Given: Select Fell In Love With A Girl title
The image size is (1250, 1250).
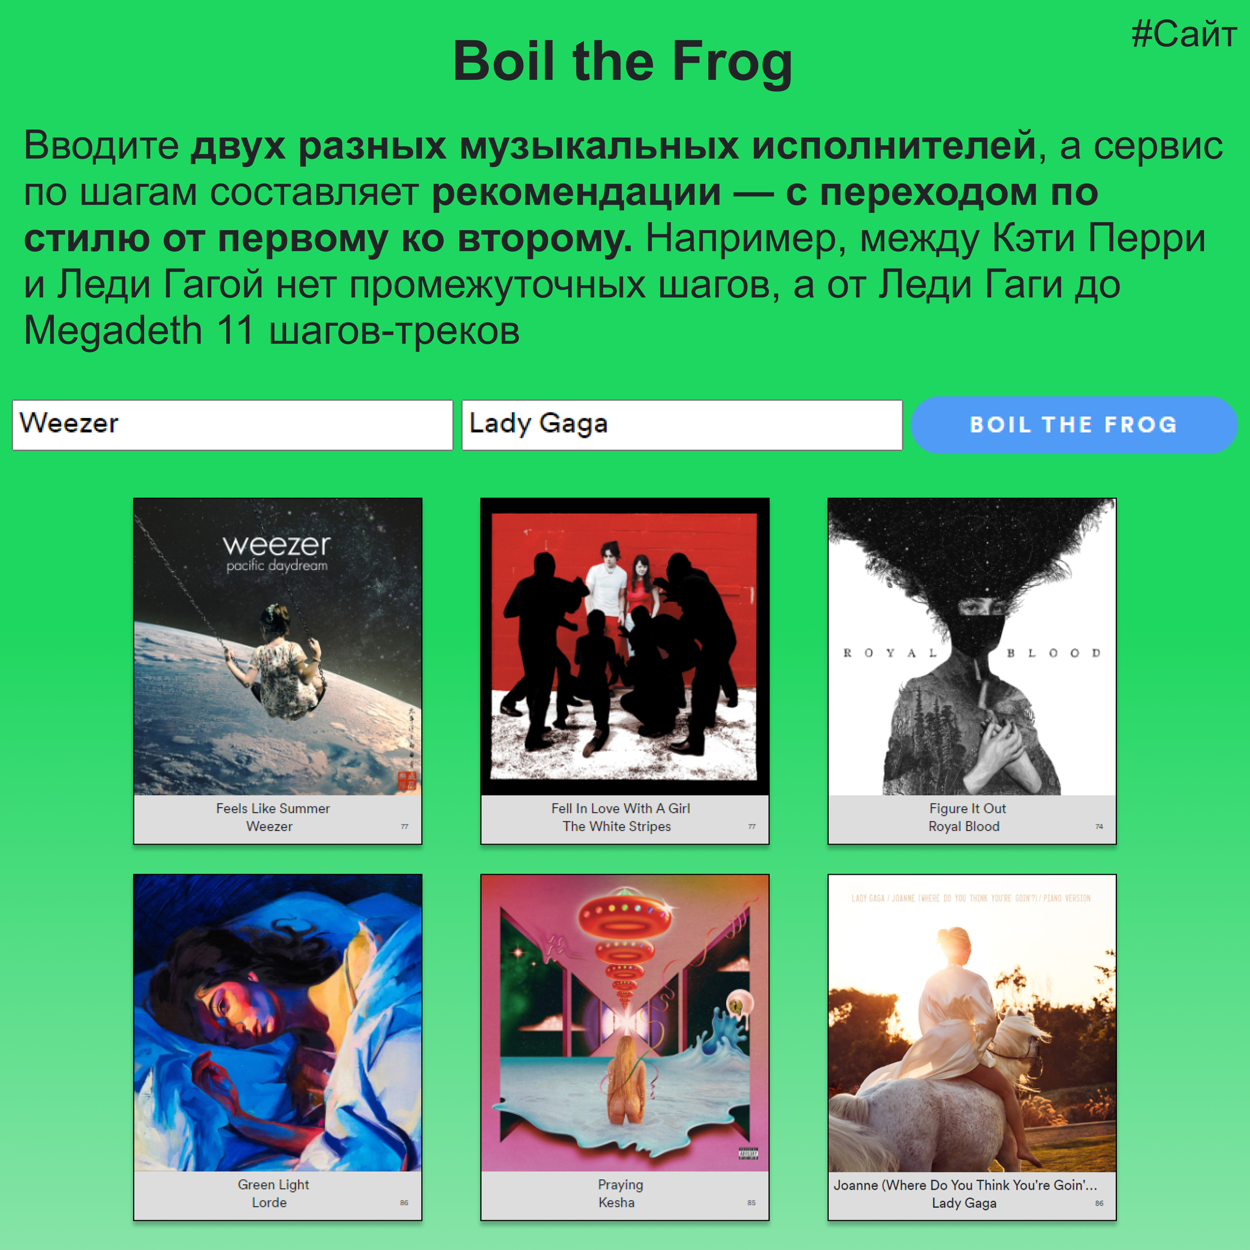Looking at the screenshot, I should [x=621, y=808].
